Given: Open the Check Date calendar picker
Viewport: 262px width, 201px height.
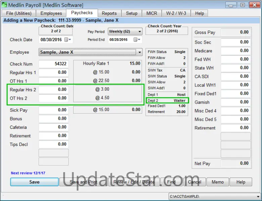Looking at the screenshot, I should (x=68, y=40).
